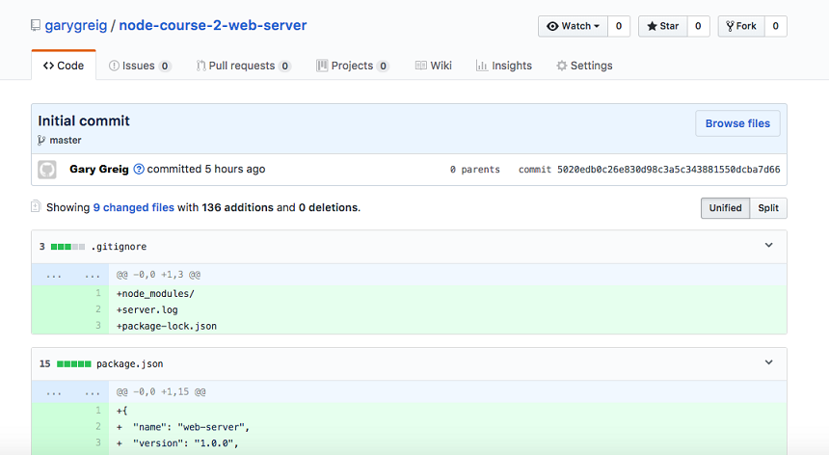Open the Watch dropdown menu
829x455 pixels.
(573, 26)
